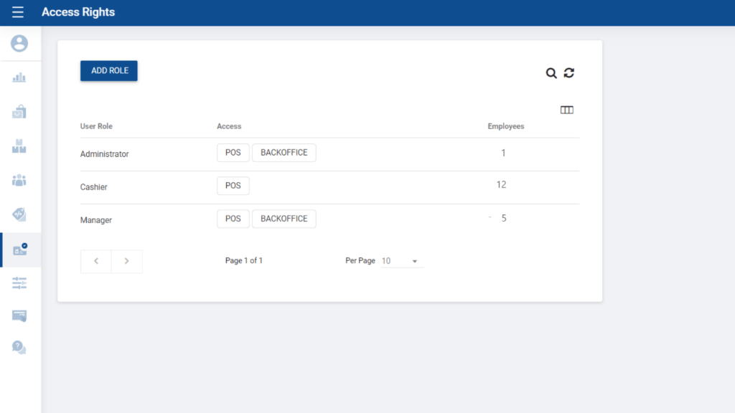Go to the next page arrow
This screenshot has width=735, height=413.
(x=126, y=261)
